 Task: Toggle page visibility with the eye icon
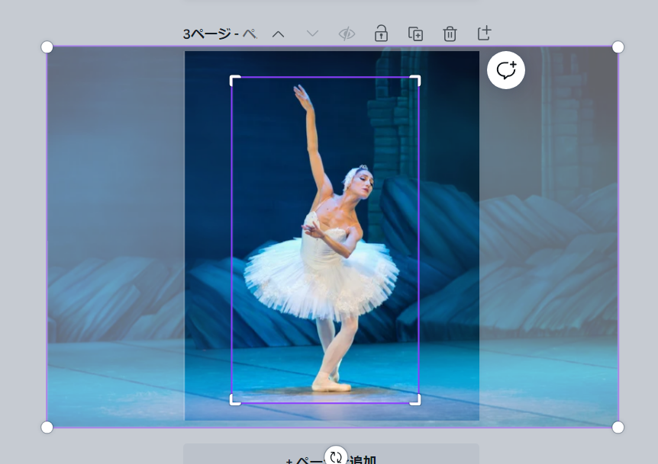click(347, 34)
